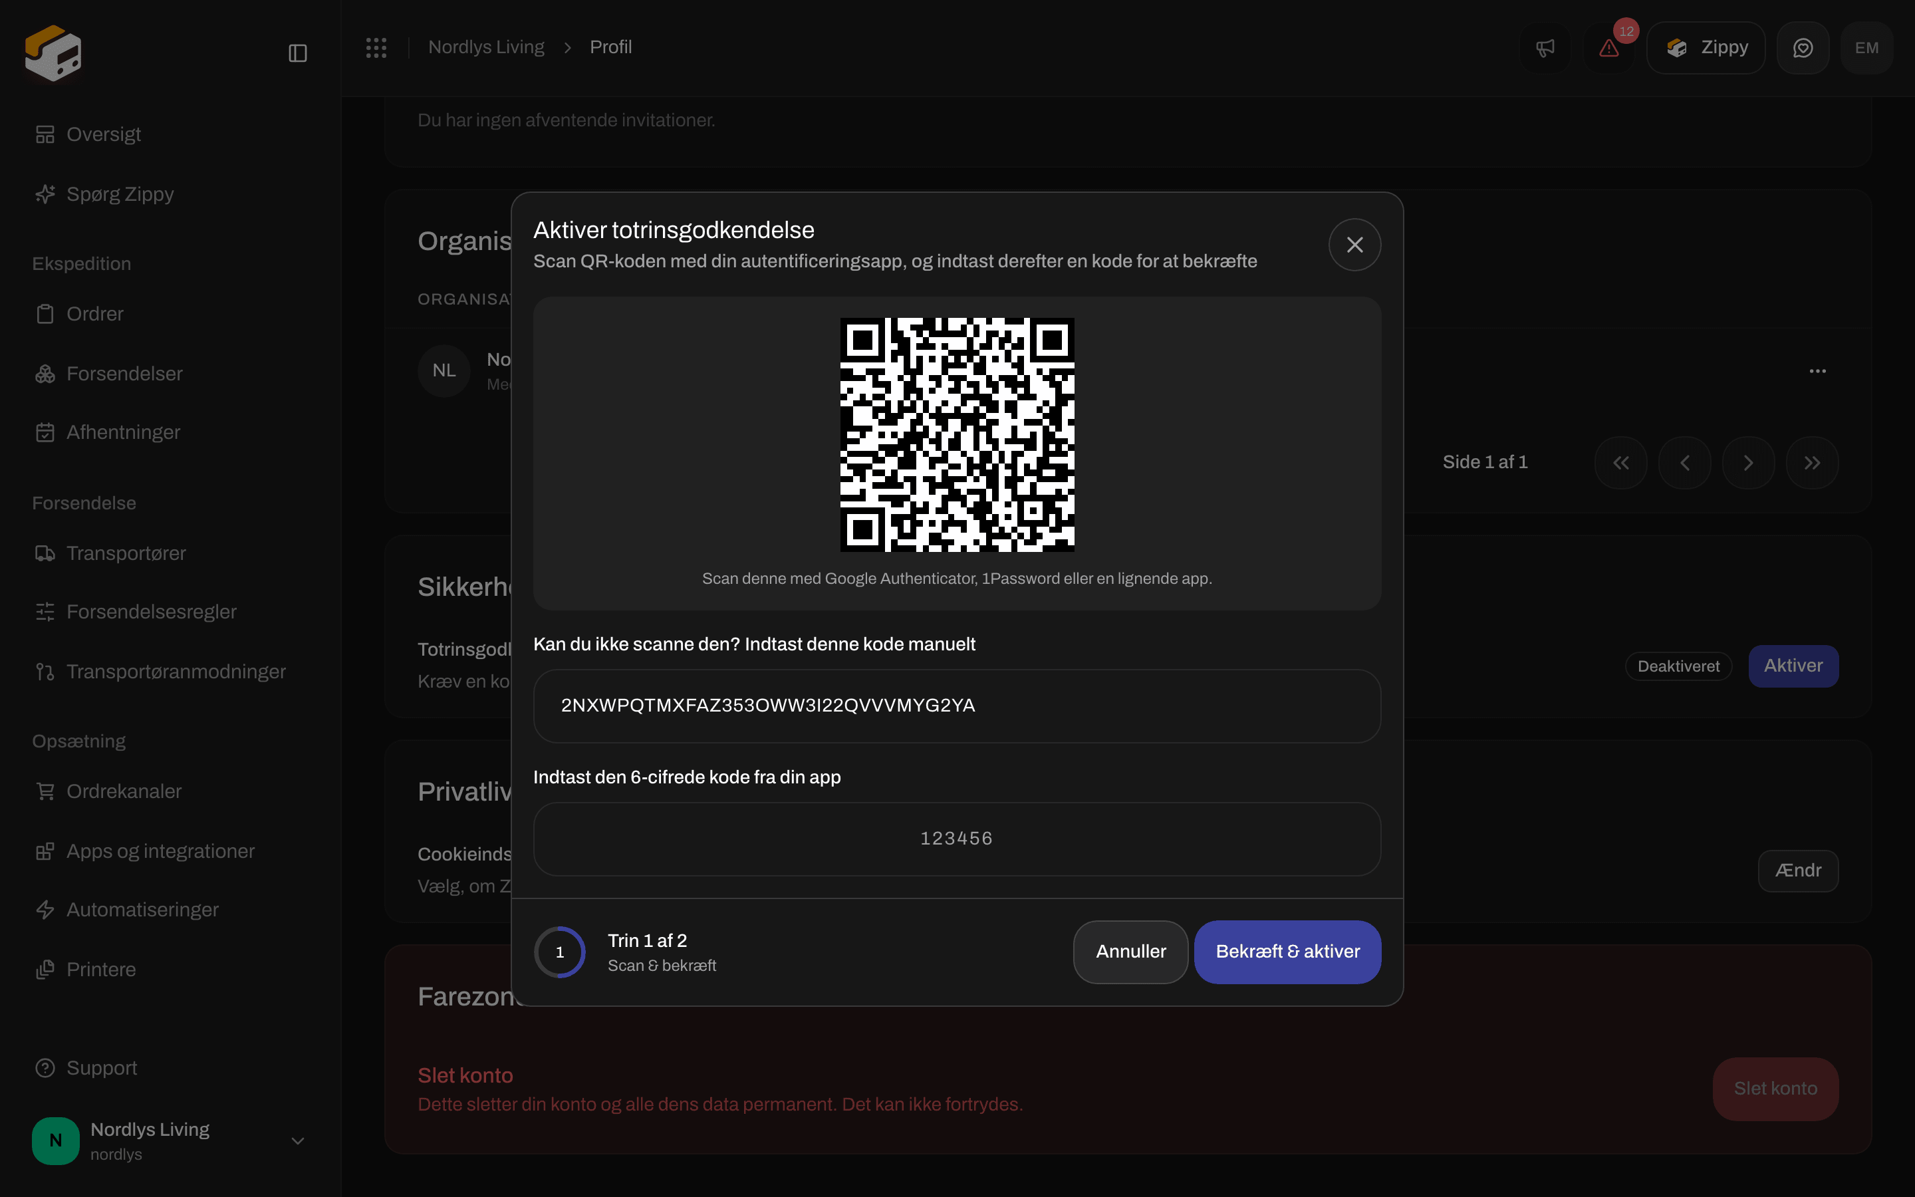Open Automatiseringer in sidebar
Image resolution: width=1915 pixels, height=1197 pixels.
(x=170, y=910)
